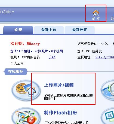Screen dimensions: 114x124
Task: Open the film reel upload photos/video icon
Action: pyautogui.click(x=26, y=90)
